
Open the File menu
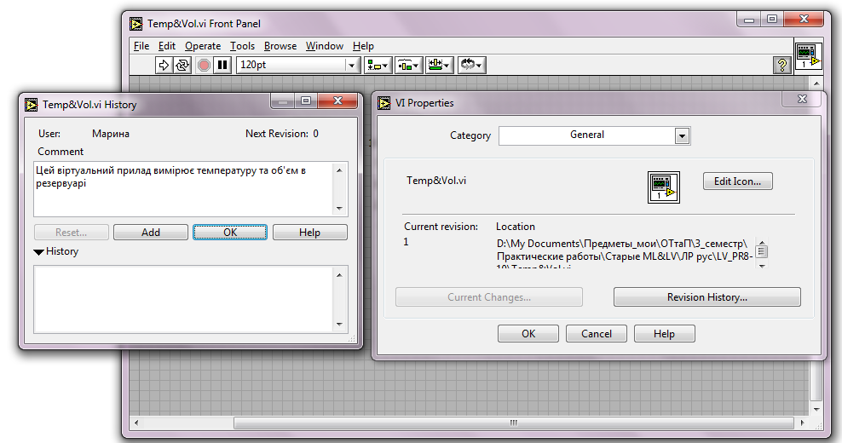[141, 46]
